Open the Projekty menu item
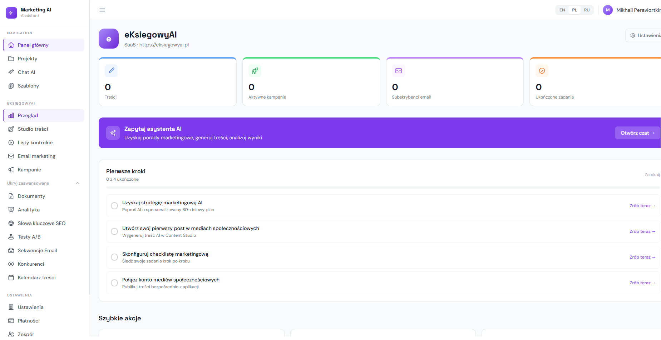The height and width of the screenshot is (340, 661). (44, 59)
